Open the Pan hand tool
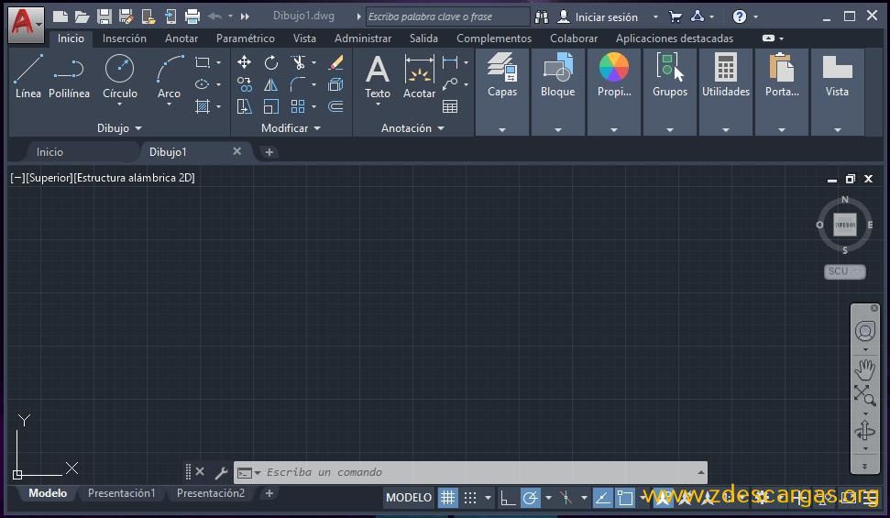 pos(865,370)
